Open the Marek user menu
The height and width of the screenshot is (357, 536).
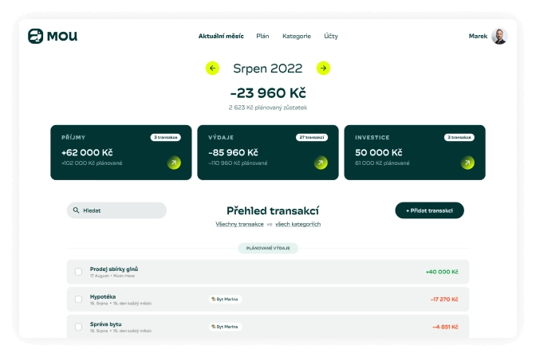[x=478, y=36]
